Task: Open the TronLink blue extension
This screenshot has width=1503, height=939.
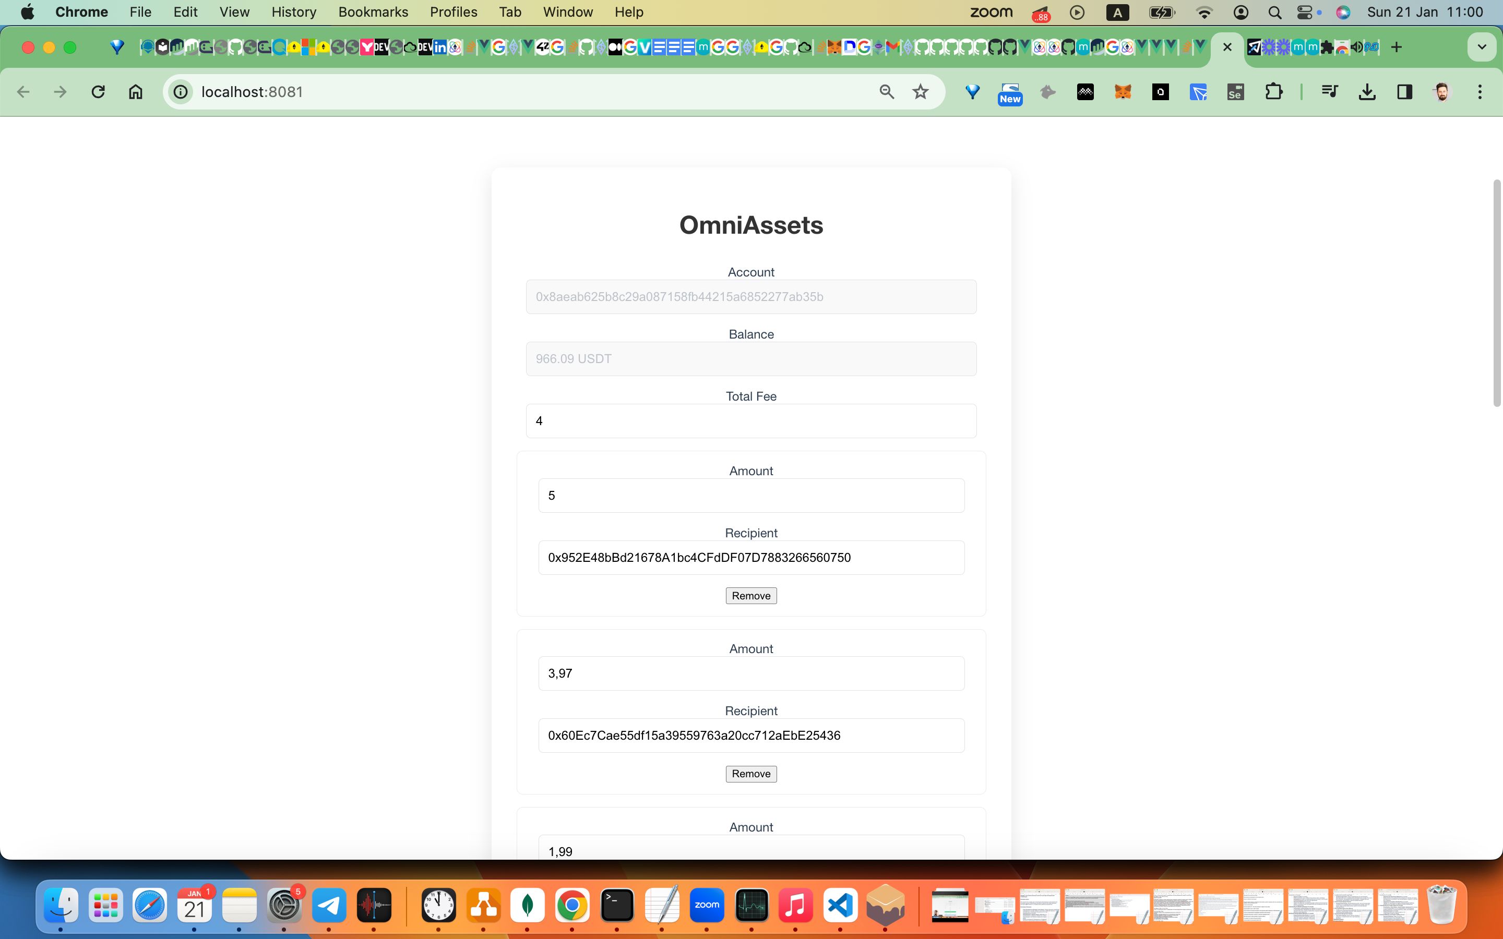Action: [1198, 92]
